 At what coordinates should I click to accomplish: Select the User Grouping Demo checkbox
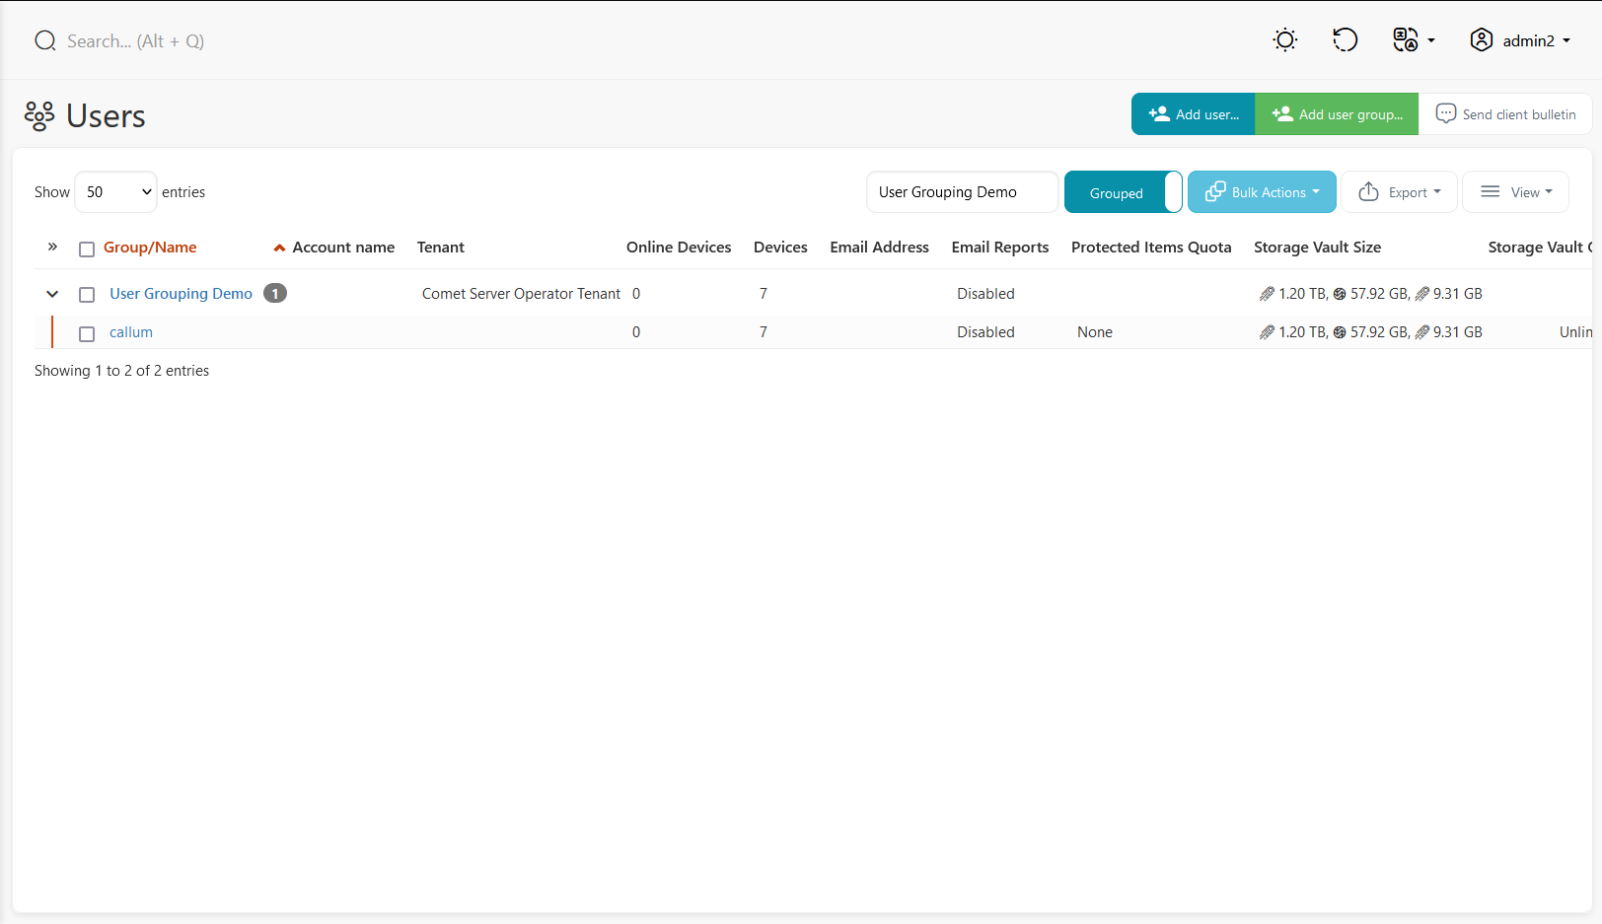pyautogui.click(x=87, y=294)
